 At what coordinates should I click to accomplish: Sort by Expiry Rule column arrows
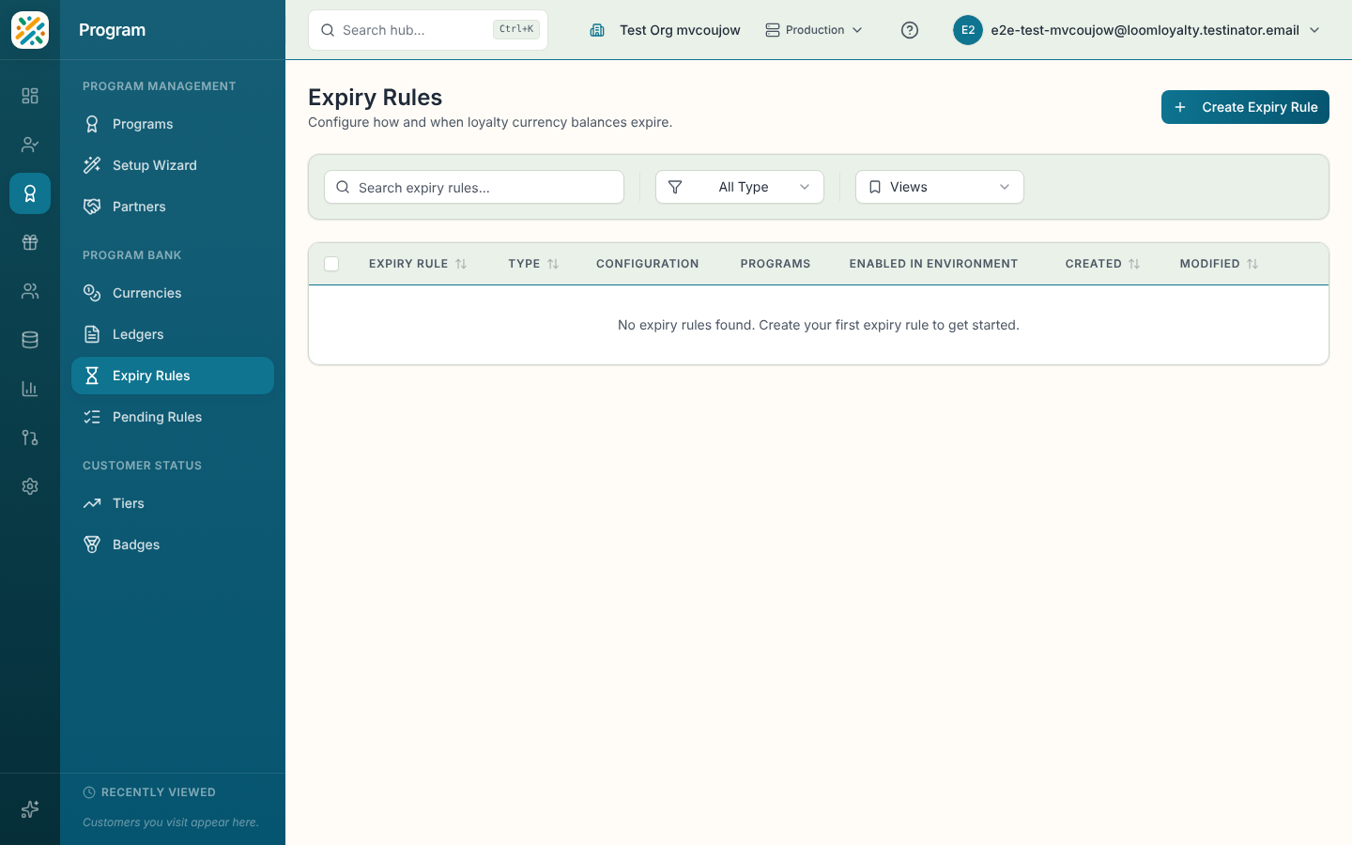pyautogui.click(x=461, y=264)
